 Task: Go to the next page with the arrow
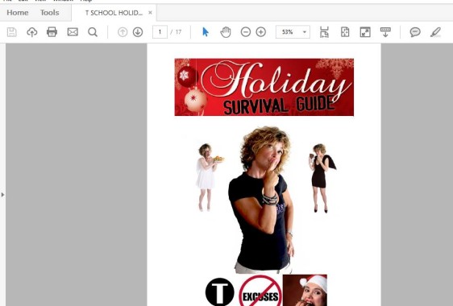138,32
